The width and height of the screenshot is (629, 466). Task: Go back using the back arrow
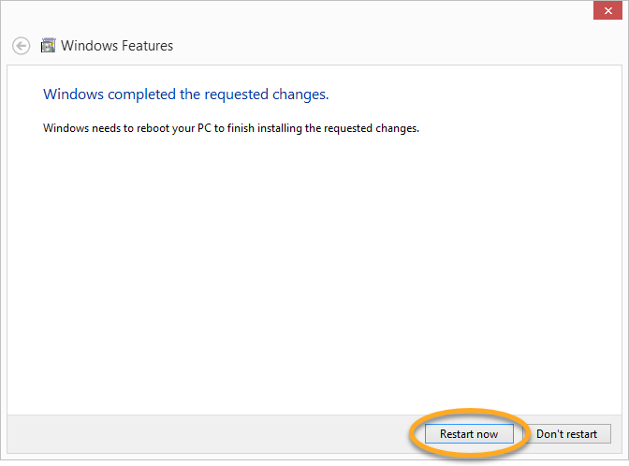point(21,46)
